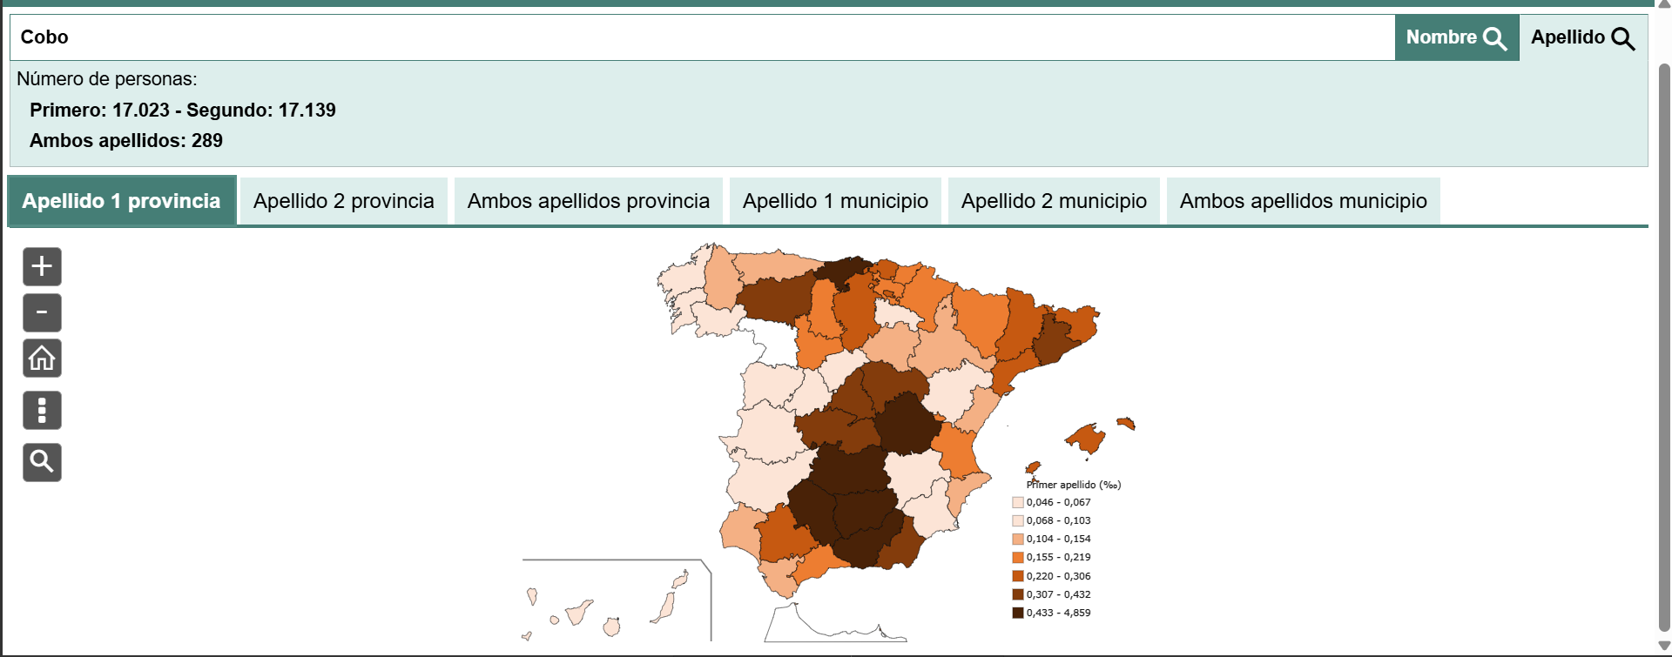1672x657 pixels.
Task: Click the scroll down arrow of page scrollbar
Action: (1664, 646)
